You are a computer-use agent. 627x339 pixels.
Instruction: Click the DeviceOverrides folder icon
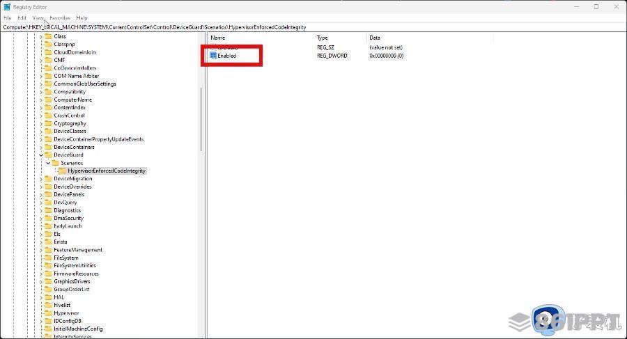pyautogui.click(x=48, y=187)
